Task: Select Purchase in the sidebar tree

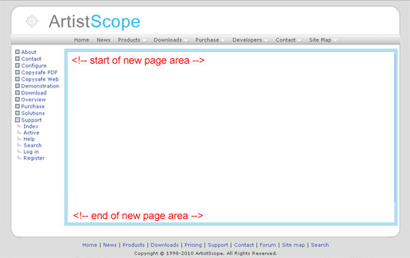Action: tap(33, 106)
